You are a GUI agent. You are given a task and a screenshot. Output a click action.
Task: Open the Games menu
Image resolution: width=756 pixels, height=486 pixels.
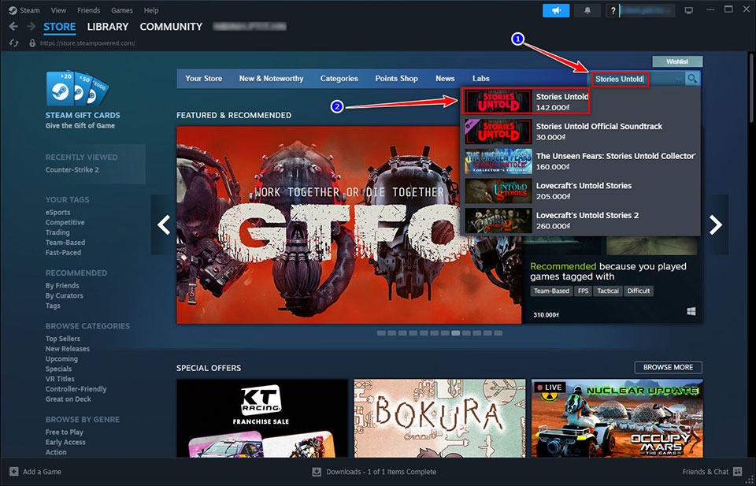pos(122,10)
